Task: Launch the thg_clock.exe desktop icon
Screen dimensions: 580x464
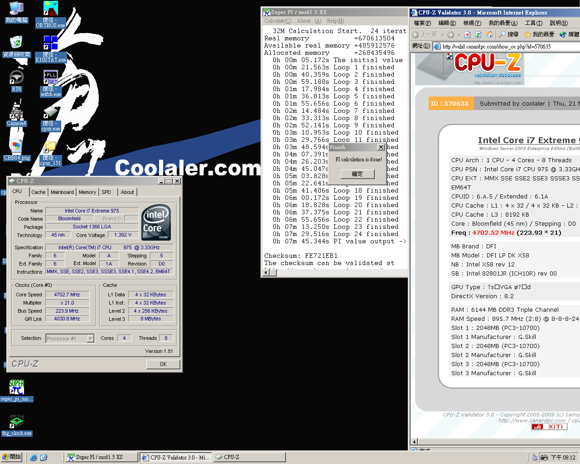Action: point(17,425)
